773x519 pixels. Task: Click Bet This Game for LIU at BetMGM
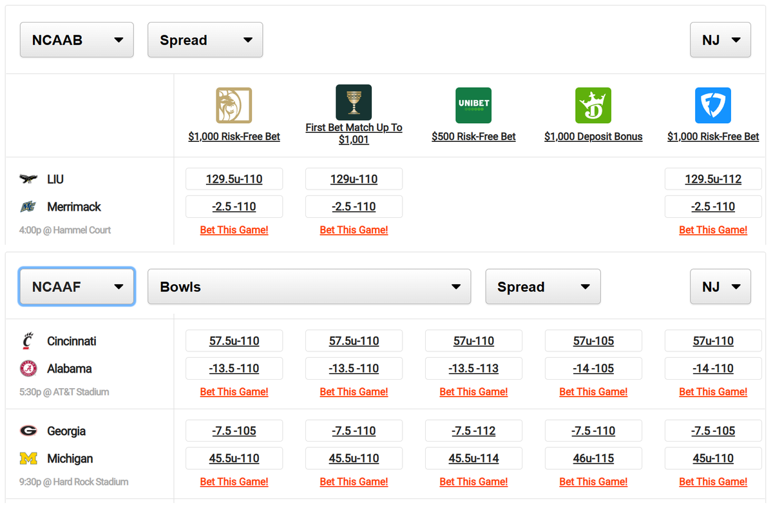click(x=234, y=230)
